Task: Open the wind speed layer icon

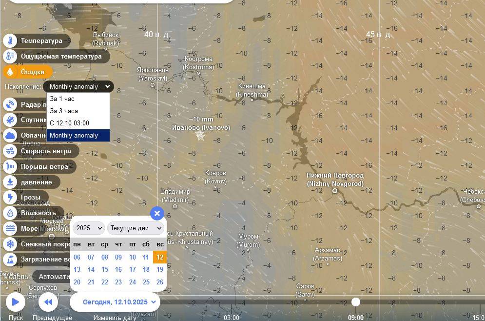Action: (10, 151)
